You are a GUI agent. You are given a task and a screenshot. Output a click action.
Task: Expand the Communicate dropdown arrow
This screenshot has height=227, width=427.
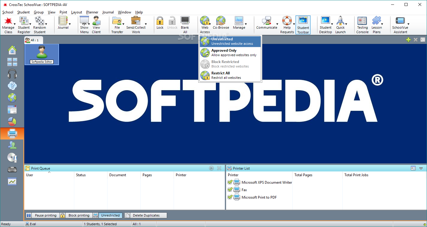click(277, 24)
